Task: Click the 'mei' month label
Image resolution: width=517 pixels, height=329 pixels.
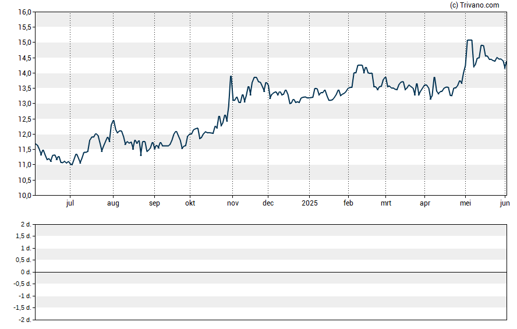Action: pos(465,203)
